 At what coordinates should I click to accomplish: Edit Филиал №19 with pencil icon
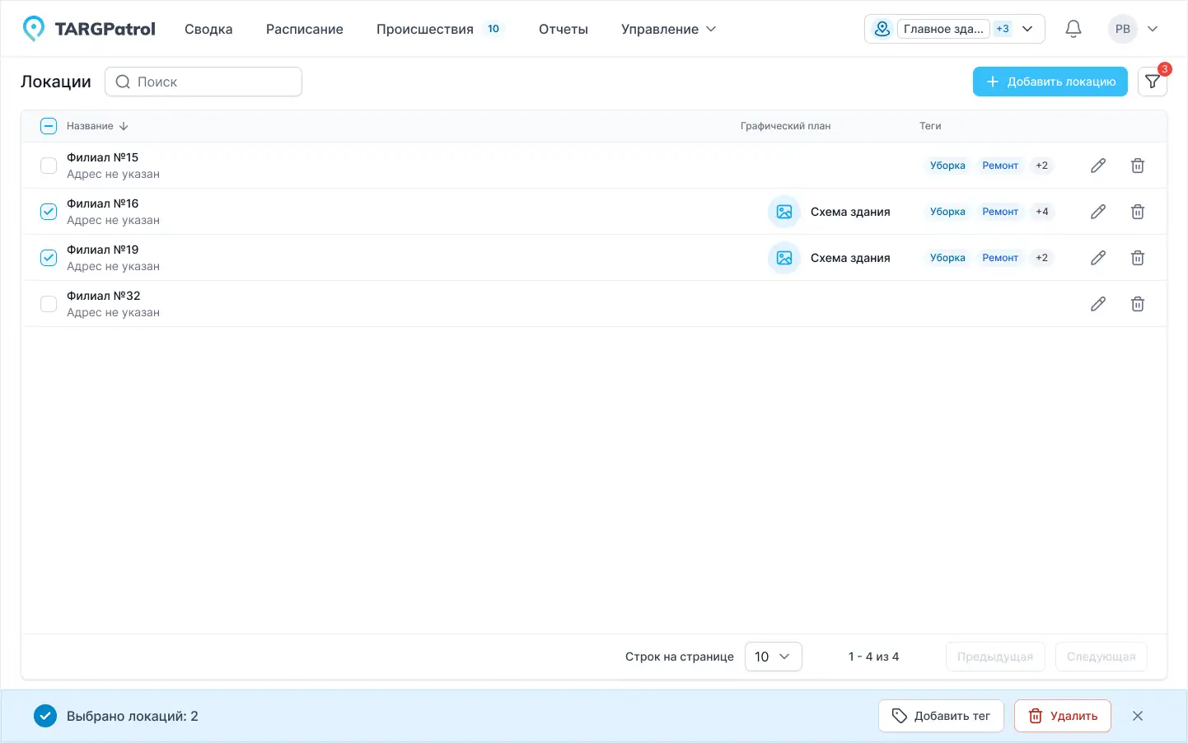(x=1098, y=258)
